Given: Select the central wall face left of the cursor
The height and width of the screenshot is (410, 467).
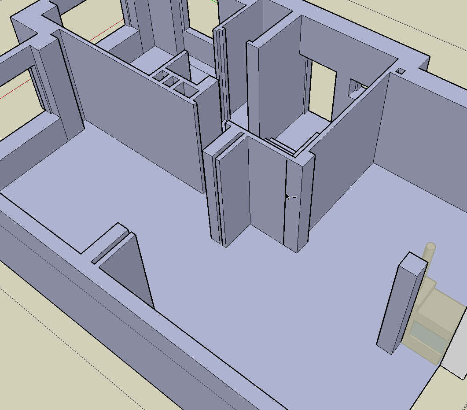Looking at the screenshot, I should 266,189.
